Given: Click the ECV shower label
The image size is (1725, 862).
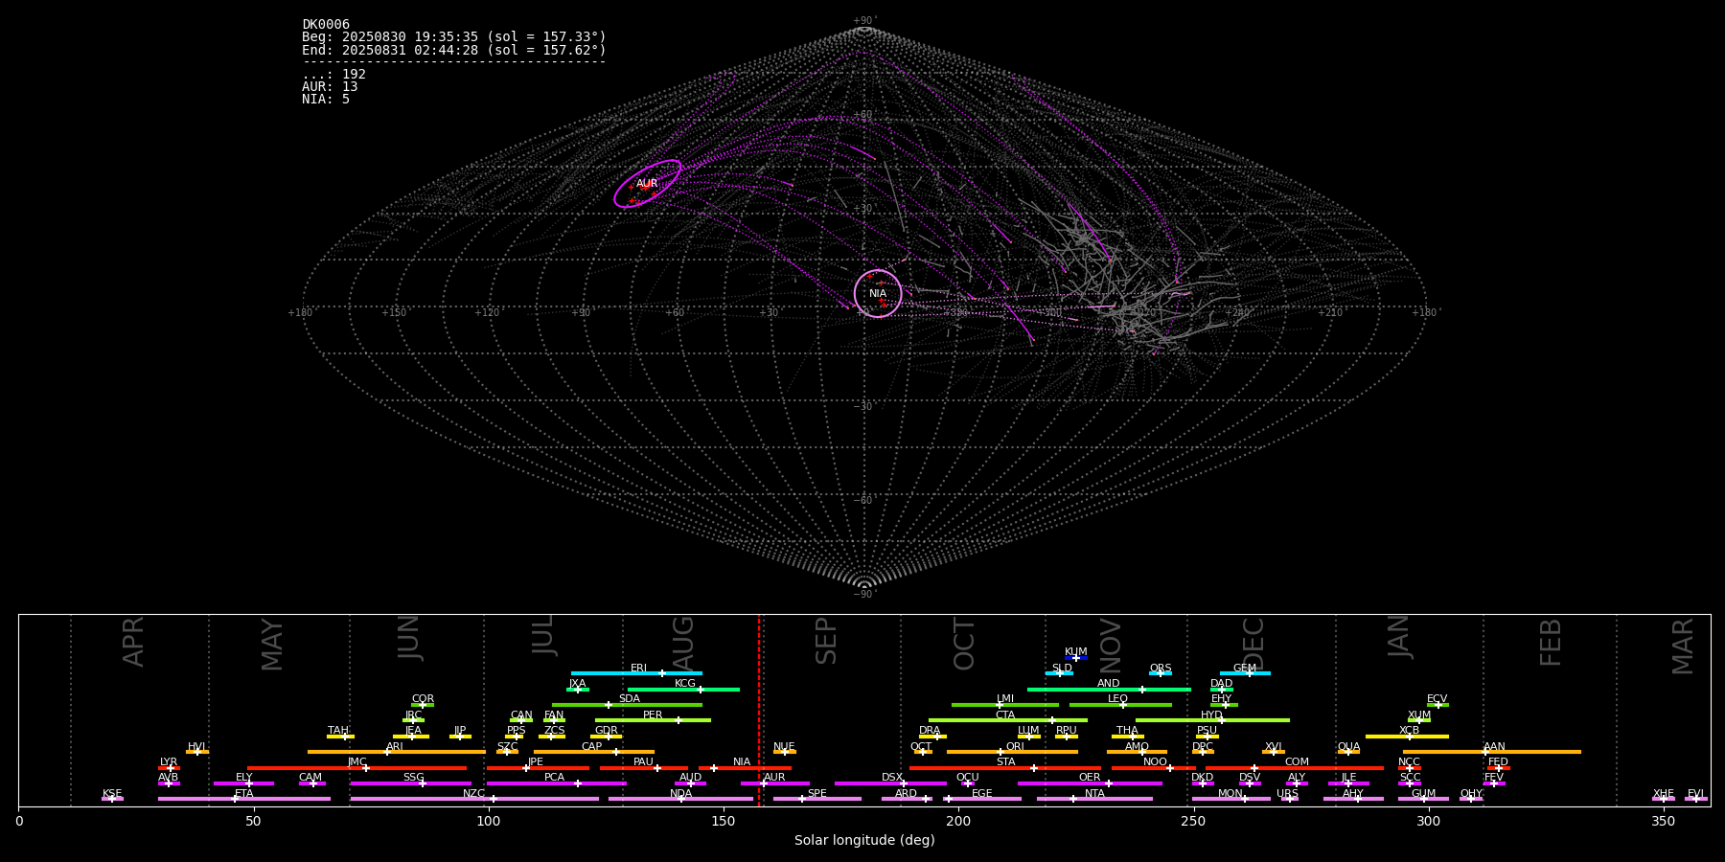Looking at the screenshot, I should tap(1437, 699).
